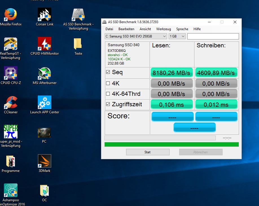The width and height of the screenshot is (259, 206).
Task: Click the write Zugriffszeit 0,012 ms
Action: [x=216, y=105]
